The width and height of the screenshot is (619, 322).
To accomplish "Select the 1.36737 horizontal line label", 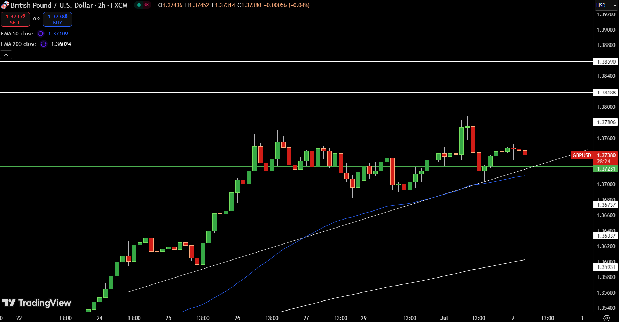I will point(606,205).
